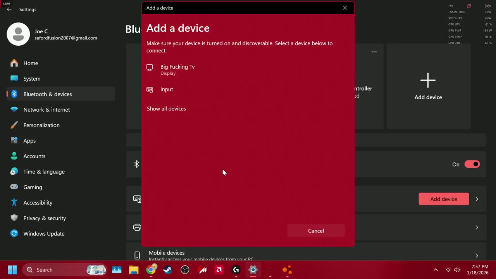Click the red Add device button
This screenshot has width=496, height=279.
[444, 199]
